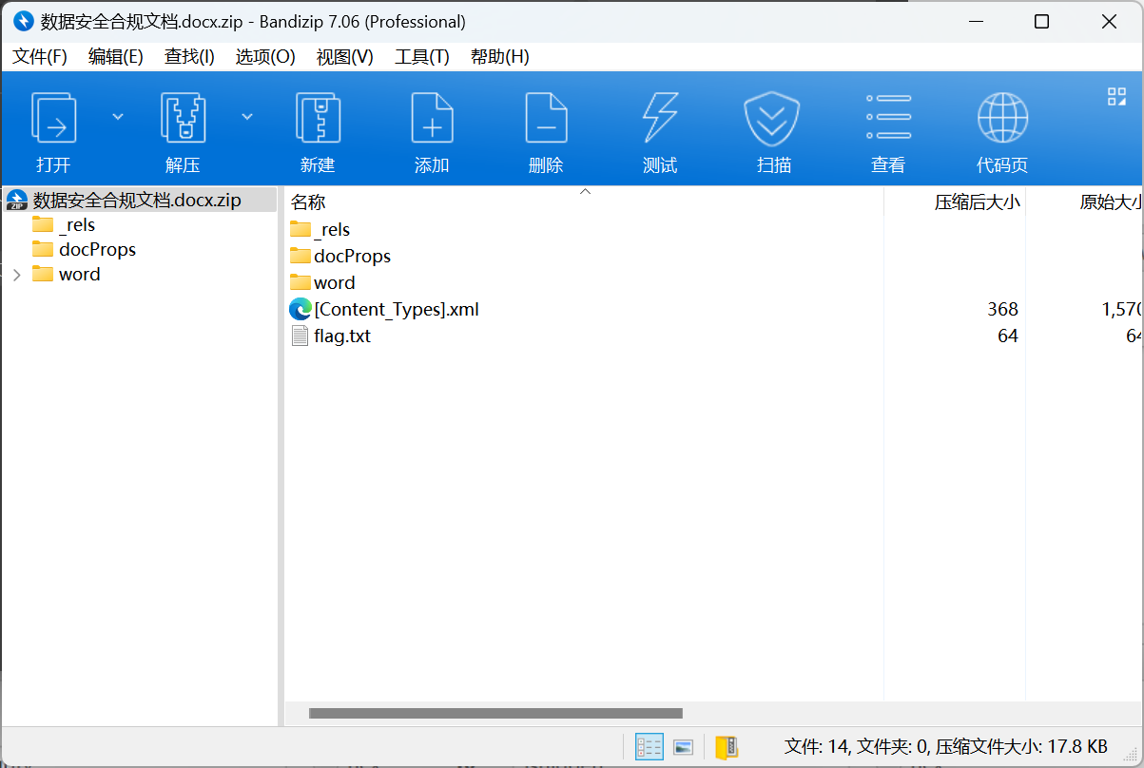Click the horizontal scrollbar thumb
The height and width of the screenshot is (768, 1144).
pyautogui.click(x=495, y=713)
